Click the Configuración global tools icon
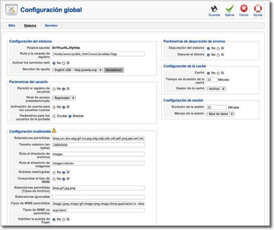274x230 pixels. tap(11, 9)
